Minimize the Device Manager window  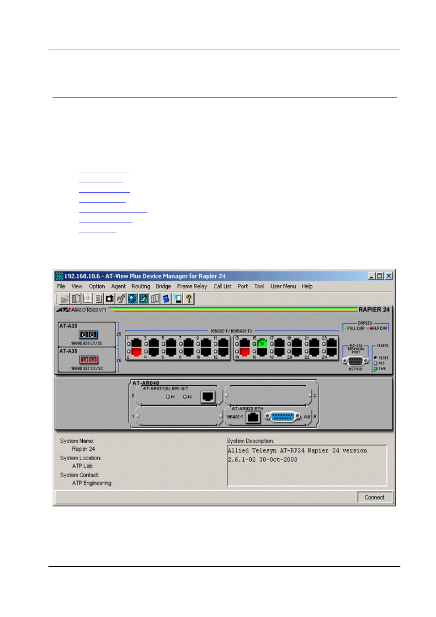point(372,276)
